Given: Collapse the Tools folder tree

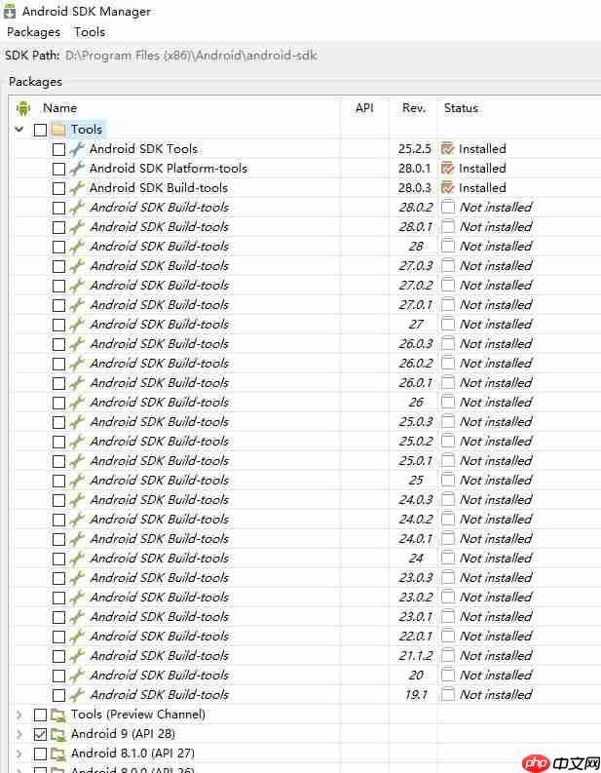Looking at the screenshot, I should (19, 130).
